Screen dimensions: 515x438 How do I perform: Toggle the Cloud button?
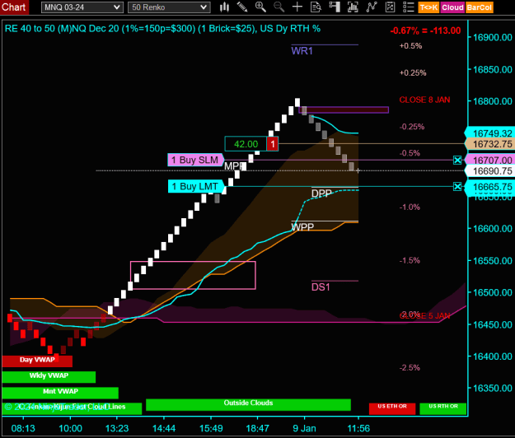coord(452,7)
